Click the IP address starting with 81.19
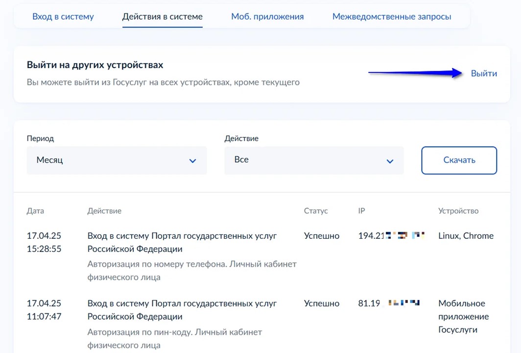Viewport: 521px width, 353px height. (389, 303)
